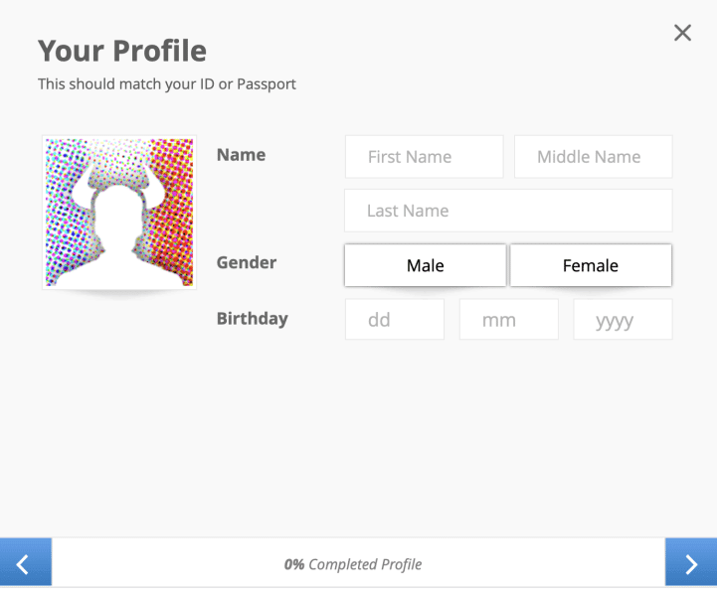The width and height of the screenshot is (717, 596).
Task: Click the ID or Passport subtitle text
Action: 167,84
